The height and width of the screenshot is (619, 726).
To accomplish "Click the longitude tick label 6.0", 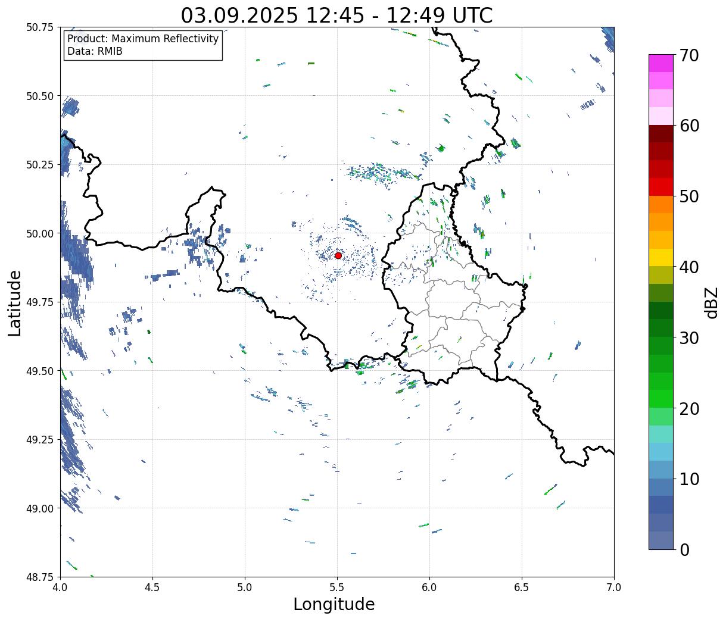I will pos(429,587).
